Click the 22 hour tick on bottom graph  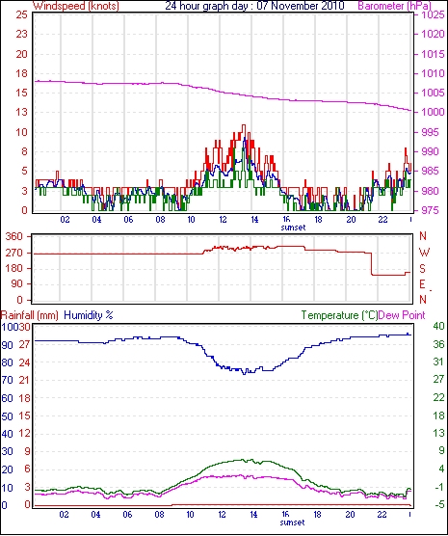point(382,514)
